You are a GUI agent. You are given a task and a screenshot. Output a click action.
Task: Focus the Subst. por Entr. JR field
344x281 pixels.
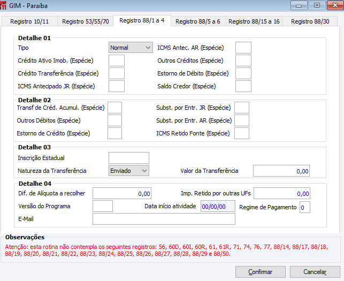[x=242, y=108]
